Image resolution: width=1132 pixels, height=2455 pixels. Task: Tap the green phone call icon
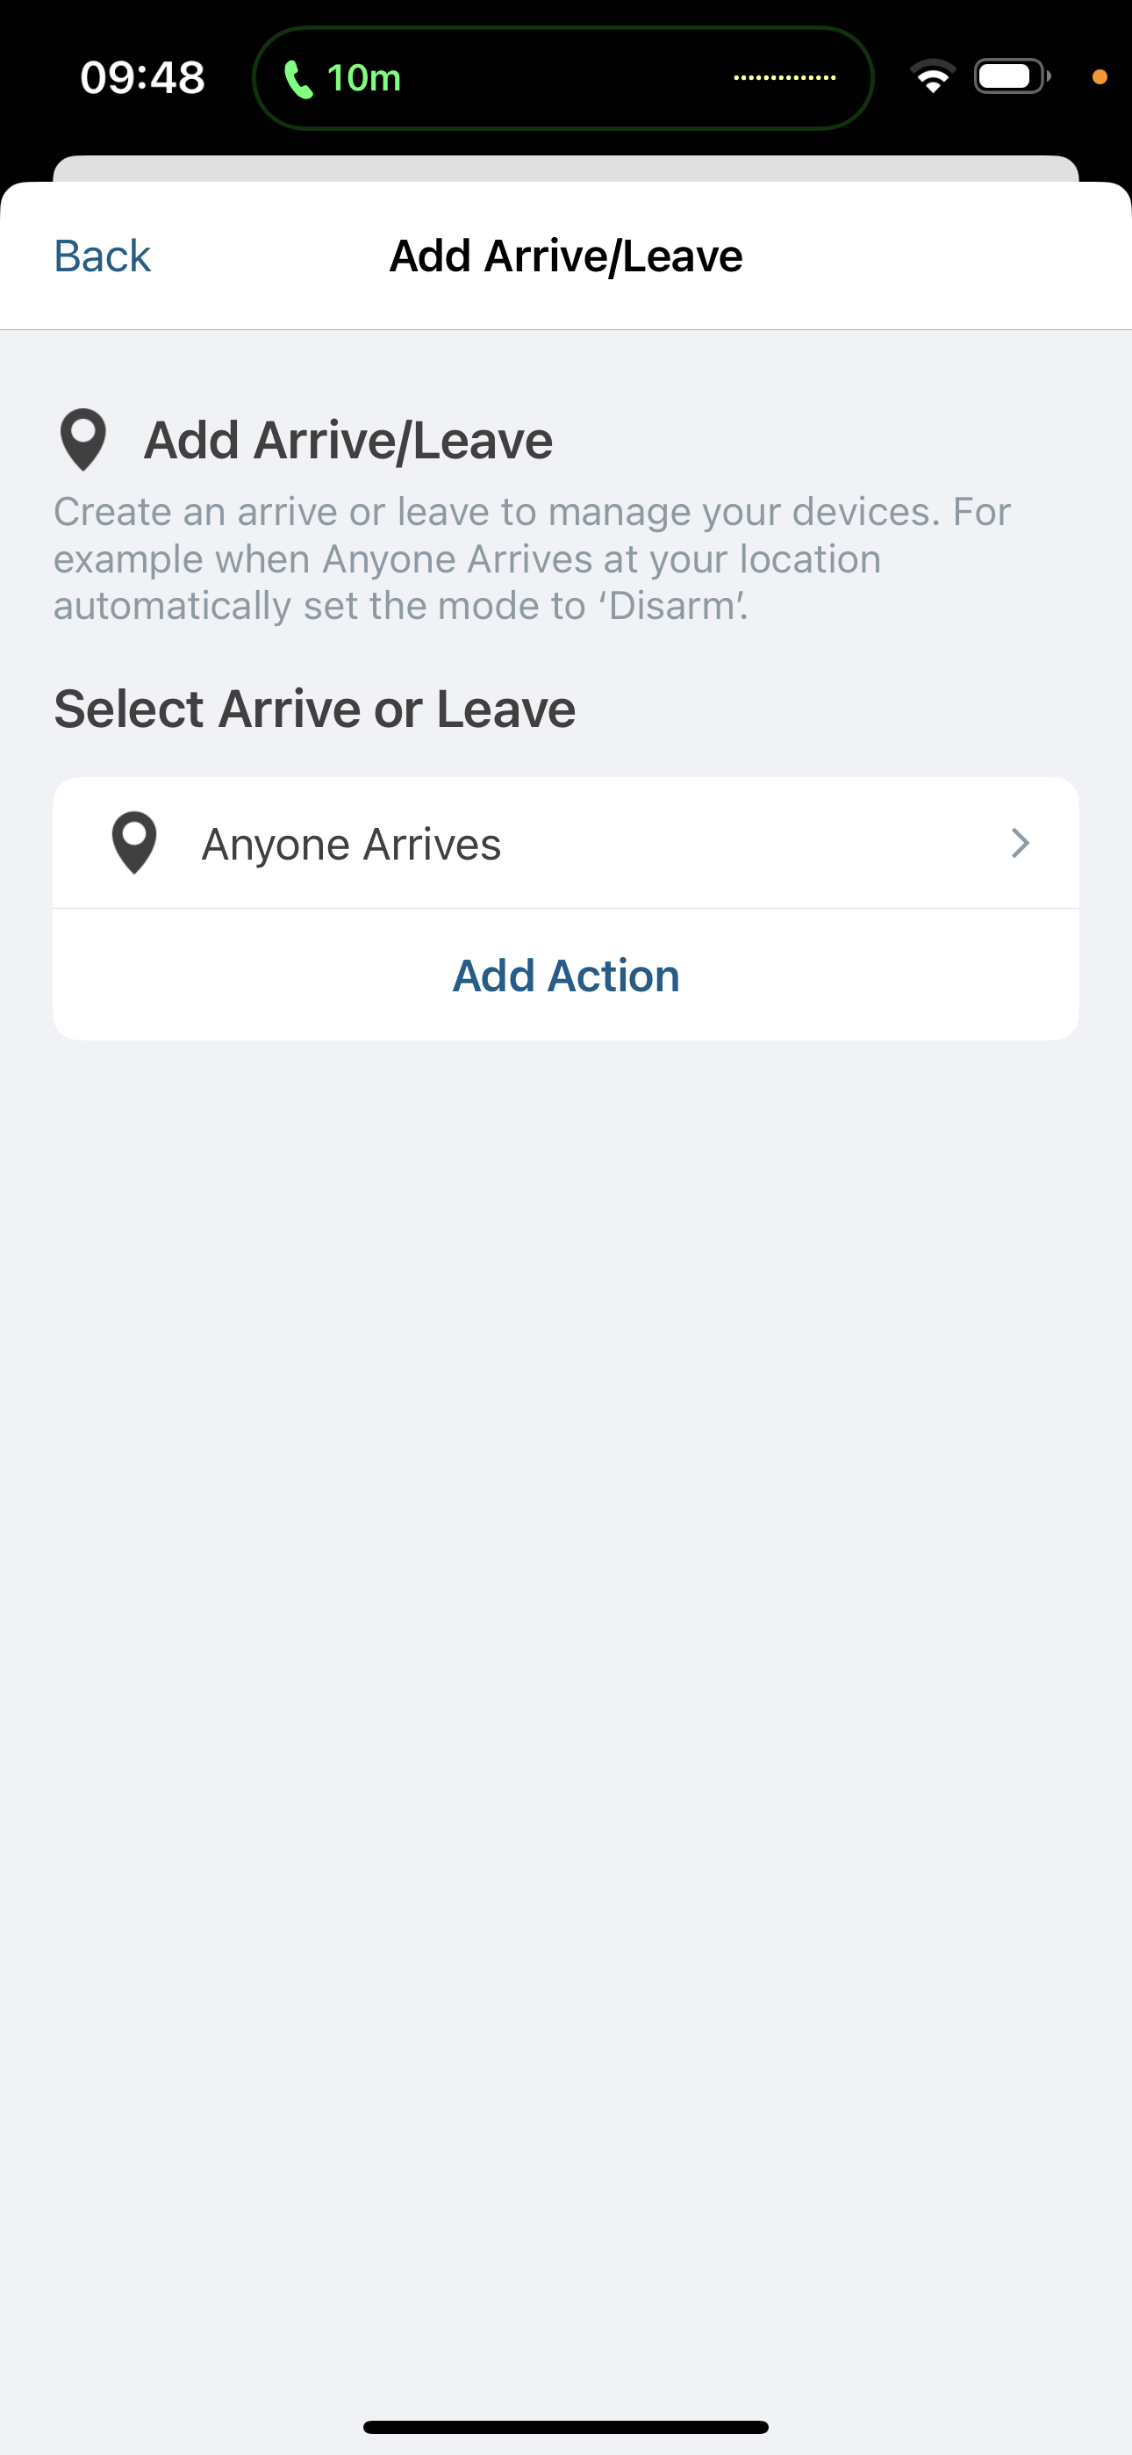(x=298, y=79)
